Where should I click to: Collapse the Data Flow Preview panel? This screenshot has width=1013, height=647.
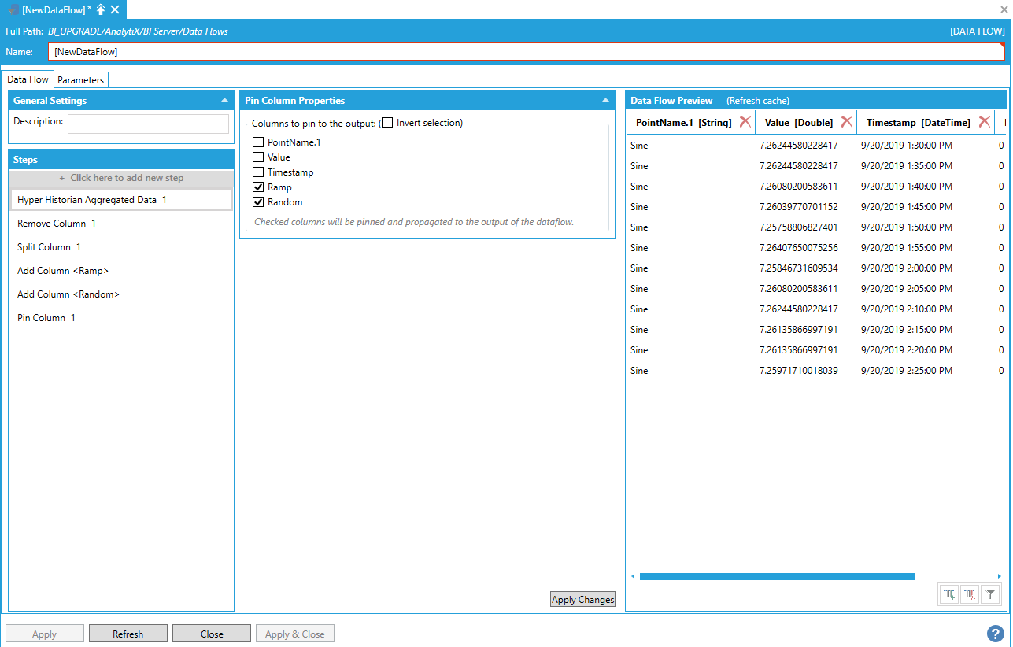1000,101
